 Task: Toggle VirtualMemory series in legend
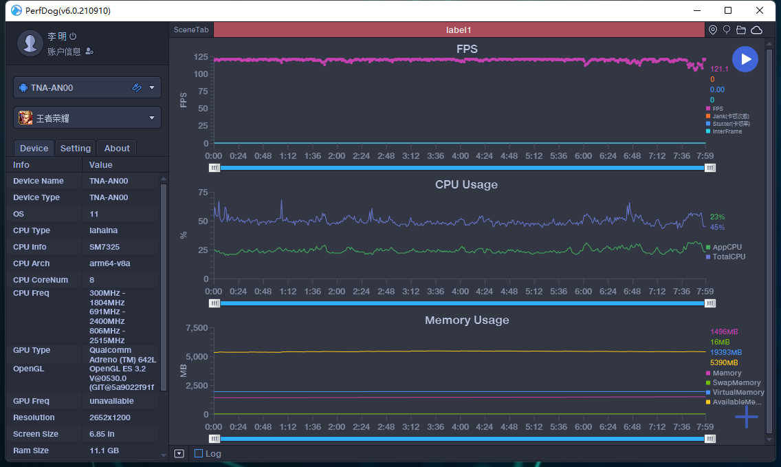tap(735, 392)
